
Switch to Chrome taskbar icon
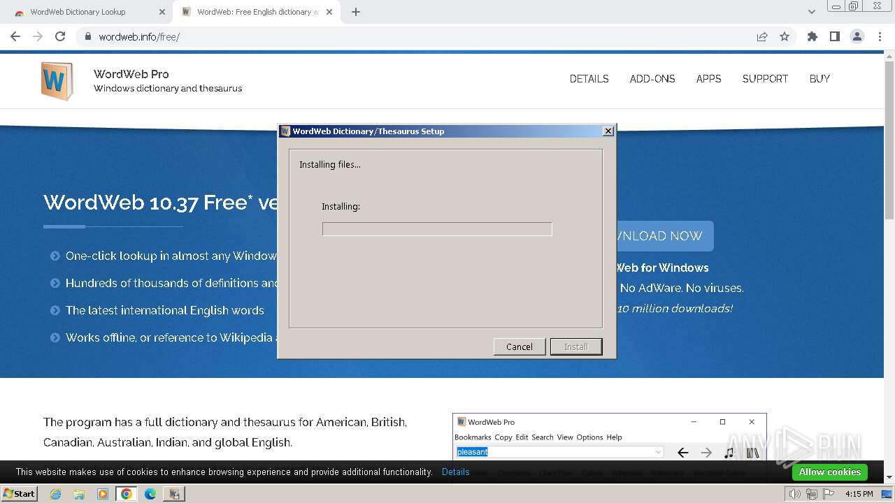coord(127,494)
